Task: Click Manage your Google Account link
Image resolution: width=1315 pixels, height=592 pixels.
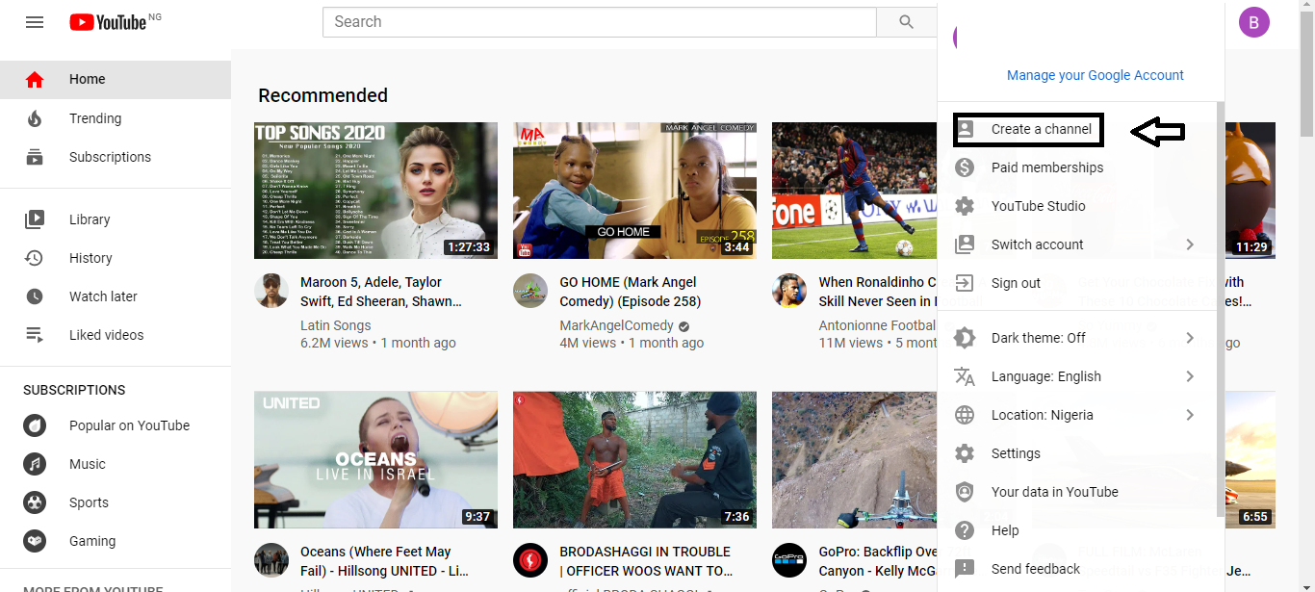Action: coord(1096,75)
